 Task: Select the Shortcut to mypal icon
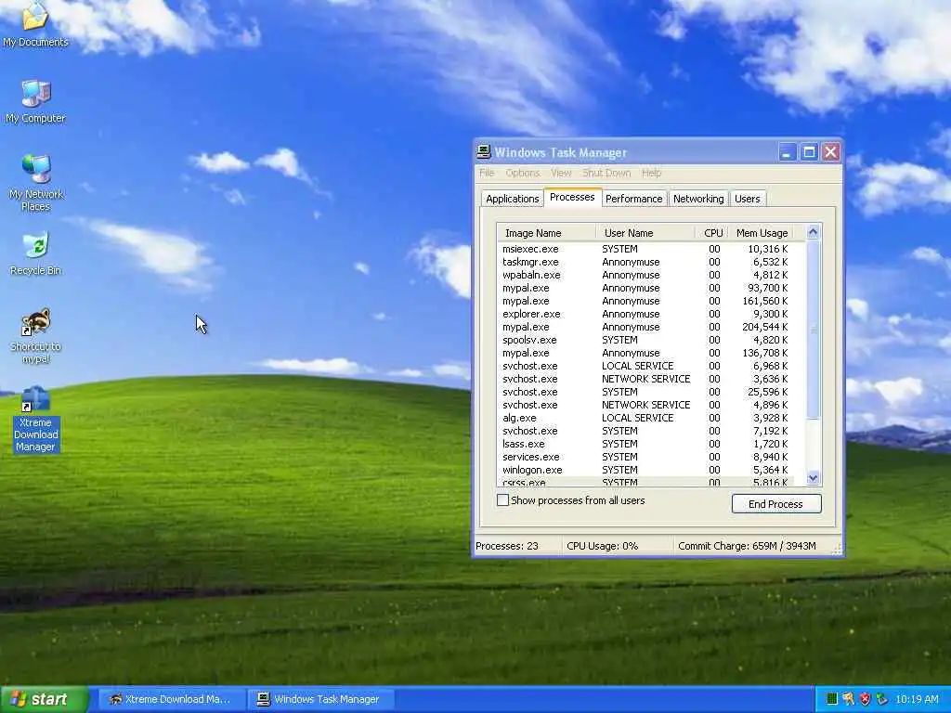[x=36, y=335]
